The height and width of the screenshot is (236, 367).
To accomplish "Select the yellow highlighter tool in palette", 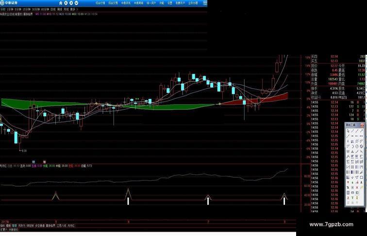I will coord(361,188).
